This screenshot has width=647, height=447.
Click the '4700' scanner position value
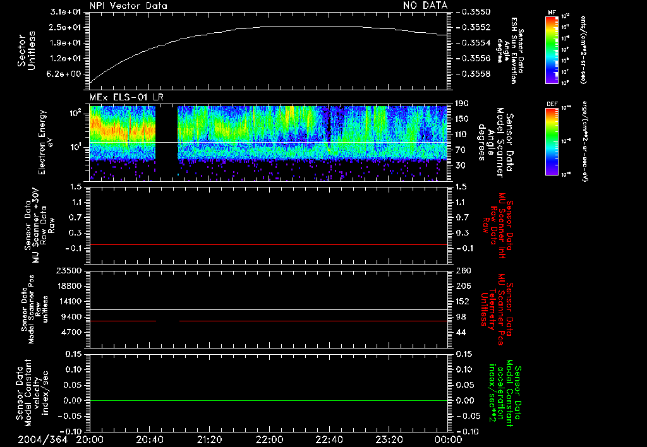[x=71, y=332]
